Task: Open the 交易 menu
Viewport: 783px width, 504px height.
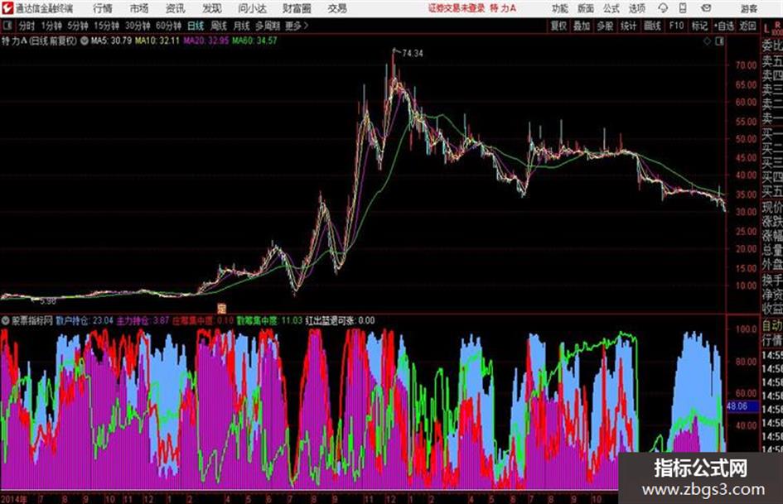Action: pyautogui.click(x=337, y=8)
